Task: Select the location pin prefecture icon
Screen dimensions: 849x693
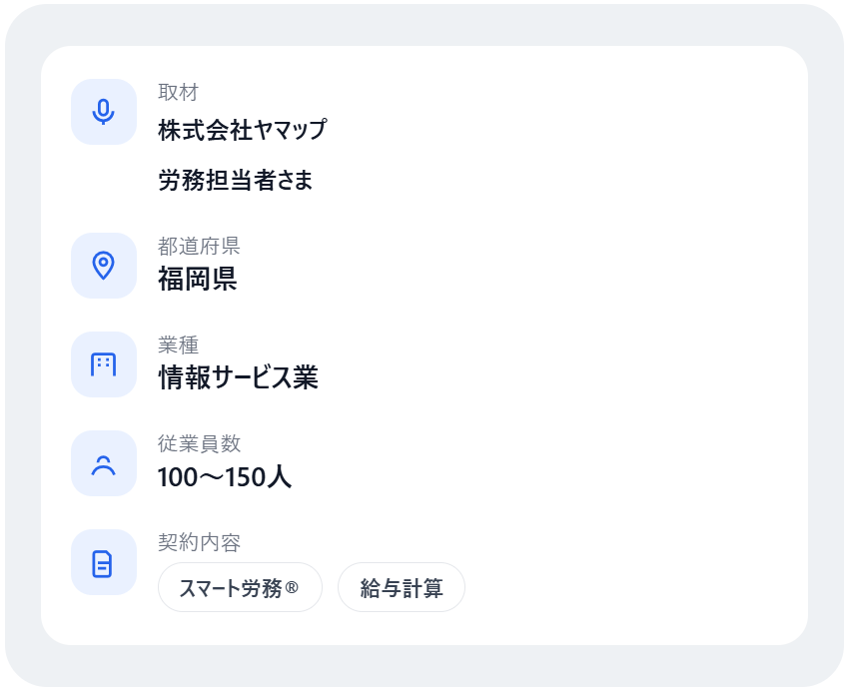Action: tap(103, 266)
